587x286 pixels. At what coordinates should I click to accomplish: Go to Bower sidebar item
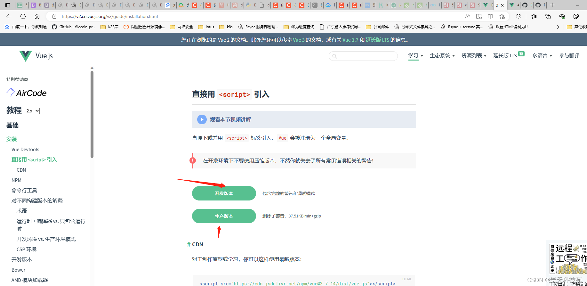pyautogui.click(x=18, y=270)
